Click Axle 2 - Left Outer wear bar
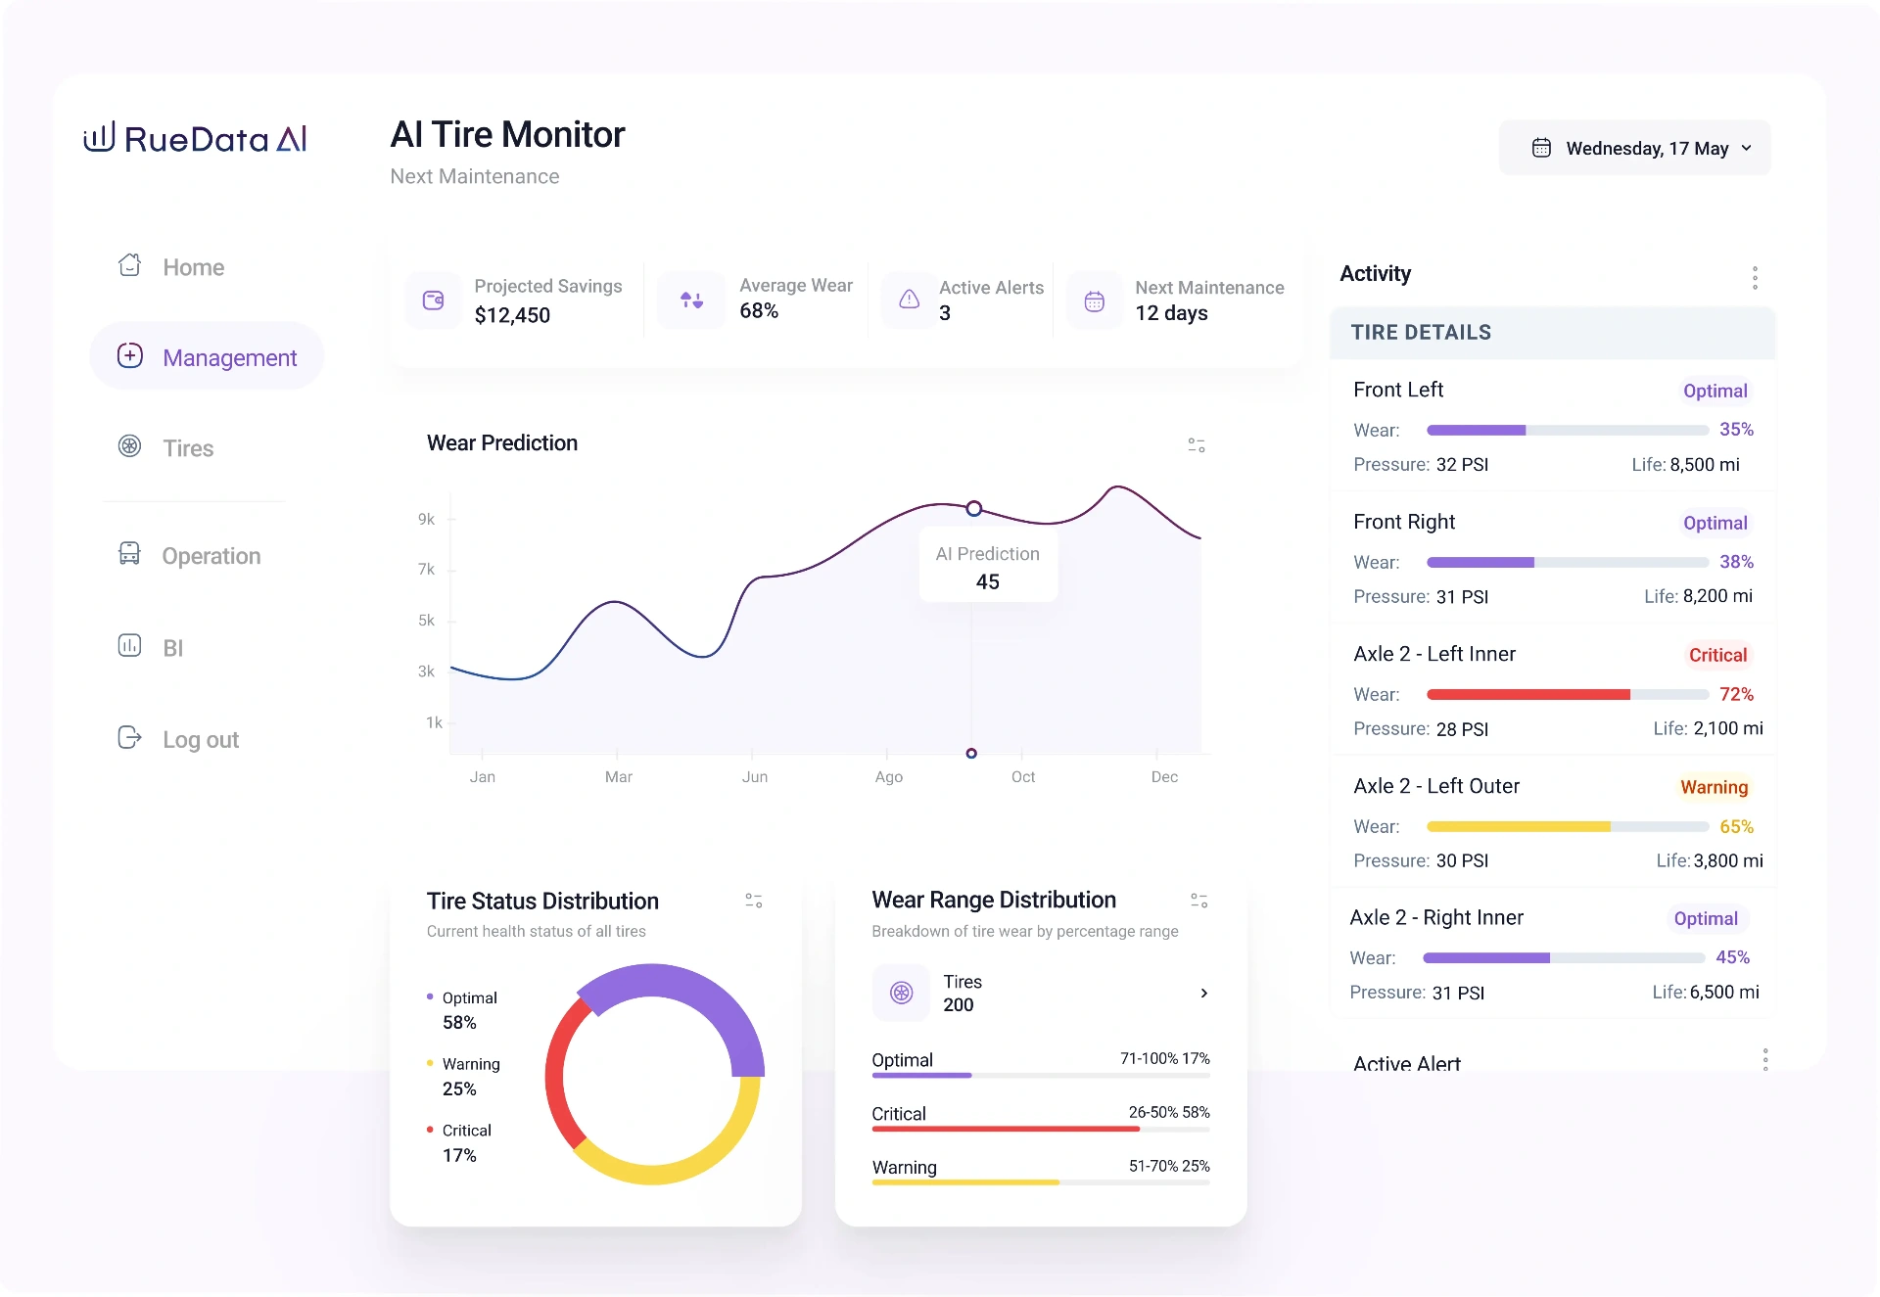 (x=1568, y=826)
